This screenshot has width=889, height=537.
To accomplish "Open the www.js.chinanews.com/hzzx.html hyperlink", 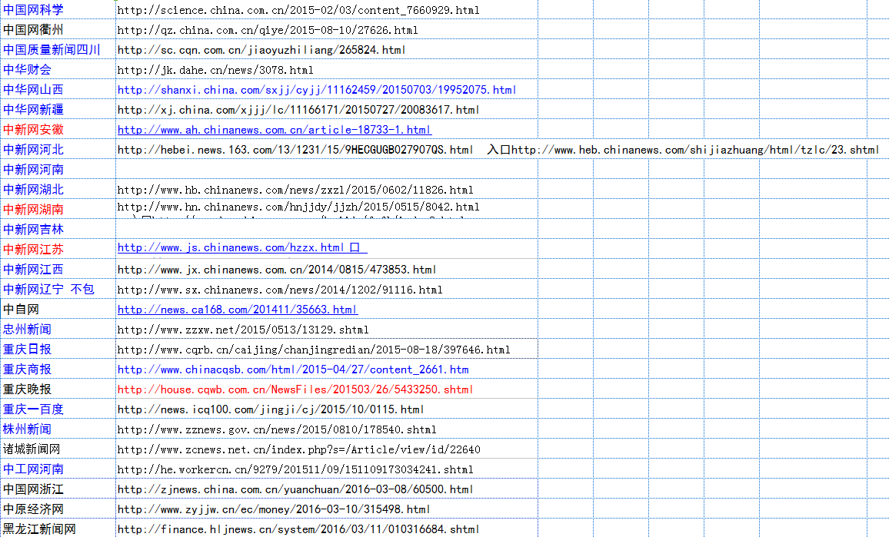I will (242, 247).
